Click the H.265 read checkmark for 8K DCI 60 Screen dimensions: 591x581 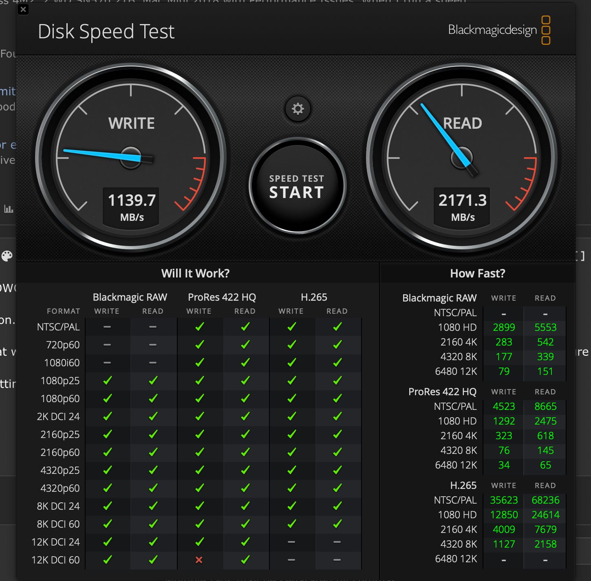337,524
